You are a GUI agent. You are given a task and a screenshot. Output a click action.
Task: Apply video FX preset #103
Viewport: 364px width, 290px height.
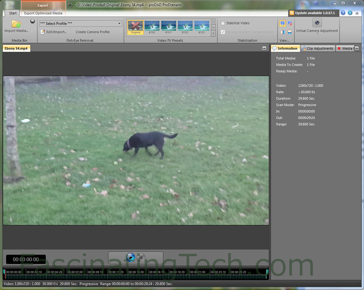pos(202,27)
